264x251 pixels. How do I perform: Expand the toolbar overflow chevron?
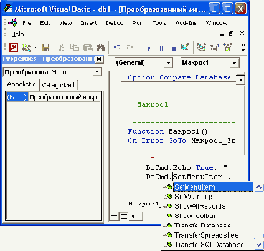tap(243, 47)
